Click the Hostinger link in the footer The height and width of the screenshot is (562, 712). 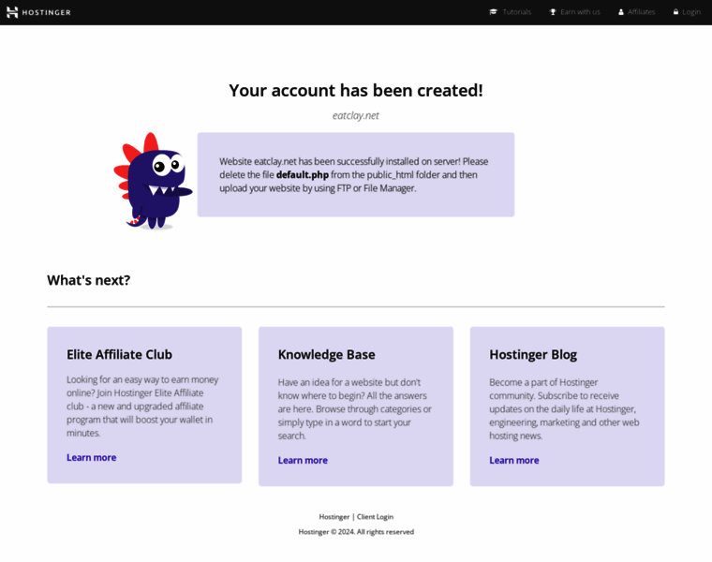(x=334, y=517)
